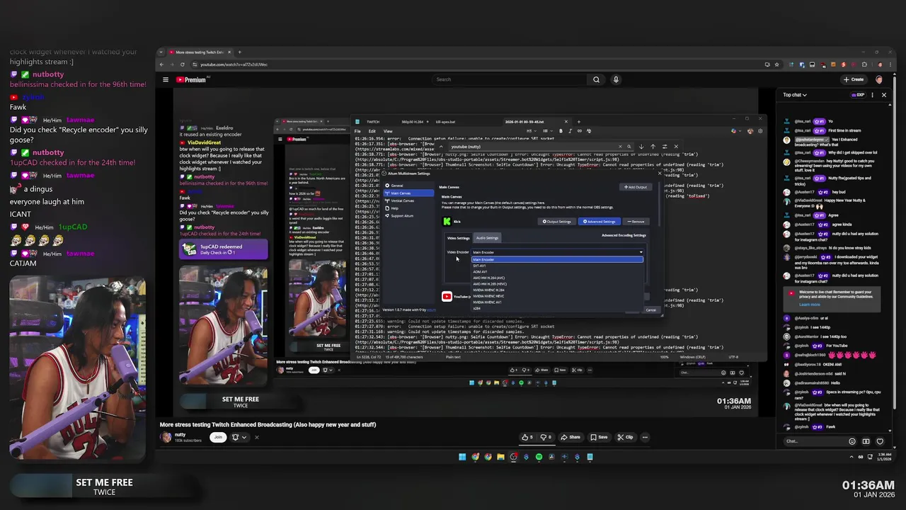906x510 pixels.
Task: Open the Notepad File menu
Action: click(x=357, y=131)
